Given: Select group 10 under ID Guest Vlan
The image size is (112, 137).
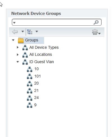Looking at the screenshot, I should coord(36,69).
